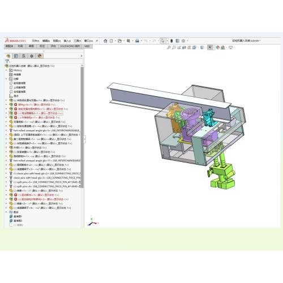This screenshot has height=283, width=283.
Task: Click the feature tree vertical scrollbar
Action: pyautogui.click(x=82, y=127)
